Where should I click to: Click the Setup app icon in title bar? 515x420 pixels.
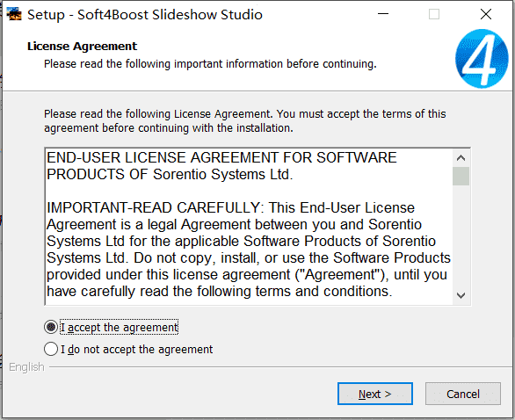click(x=14, y=14)
